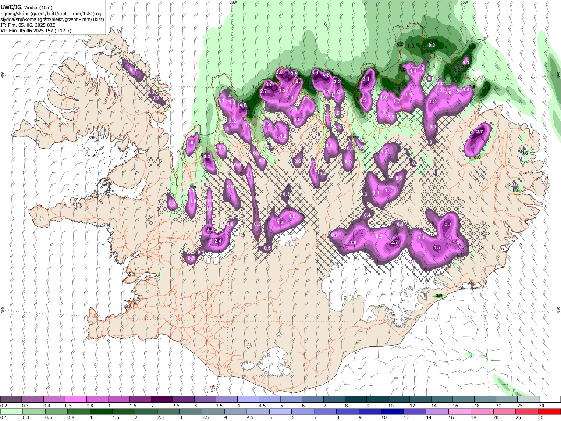The width and height of the screenshot is (561, 421).
Task: Click the 2.4 snowfall value on the map
Action: pyautogui.click(x=218, y=241)
